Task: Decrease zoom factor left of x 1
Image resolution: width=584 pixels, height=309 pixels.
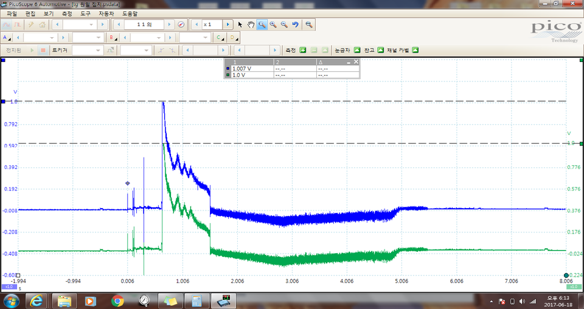Action: click(x=196, y=24)
